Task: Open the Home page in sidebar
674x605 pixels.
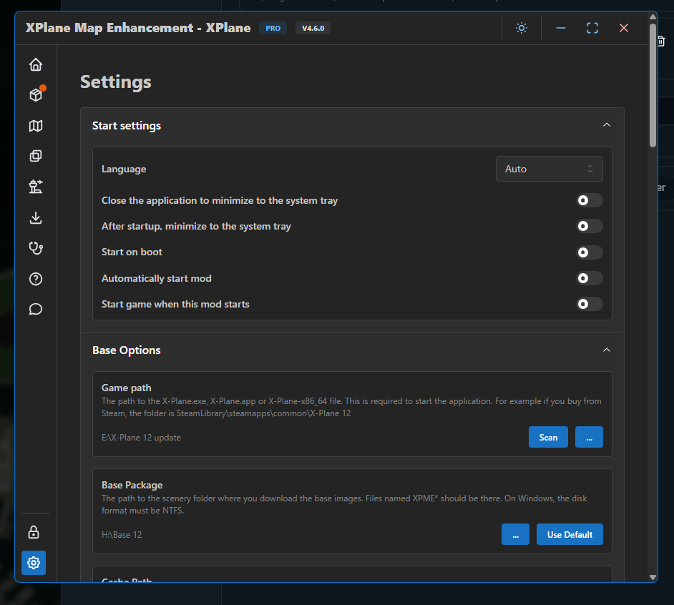Action: pos(36,64)
